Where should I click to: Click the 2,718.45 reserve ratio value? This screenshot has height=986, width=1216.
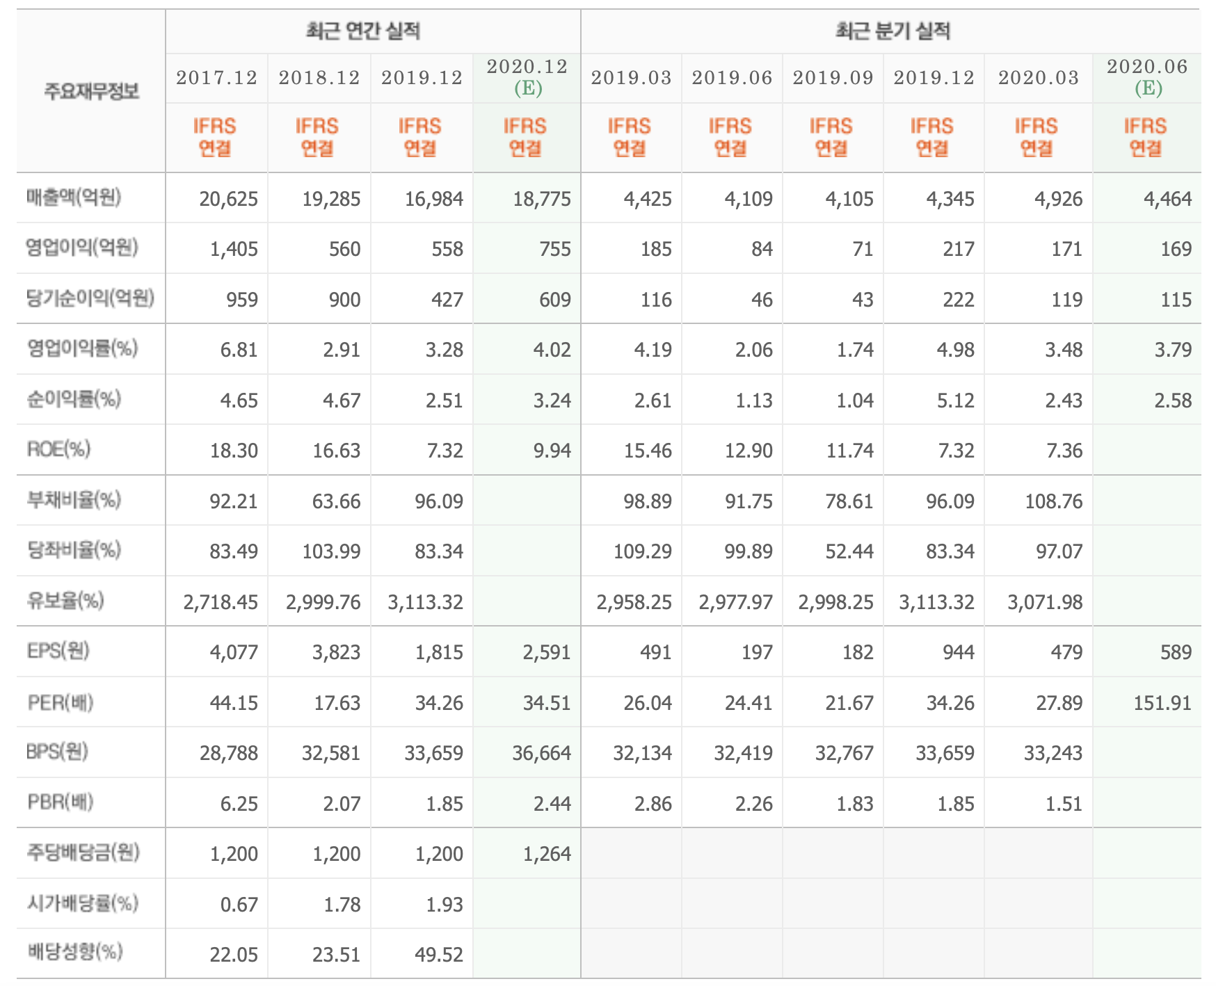tap(221, 602)
